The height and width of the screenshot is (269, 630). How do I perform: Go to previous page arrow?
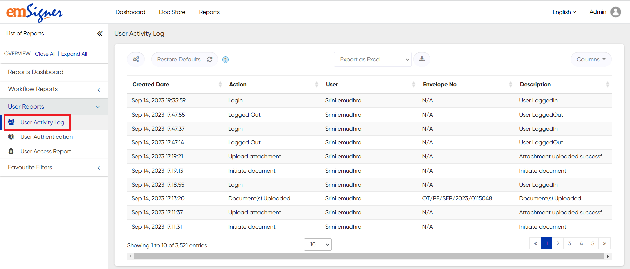point(535,243)
